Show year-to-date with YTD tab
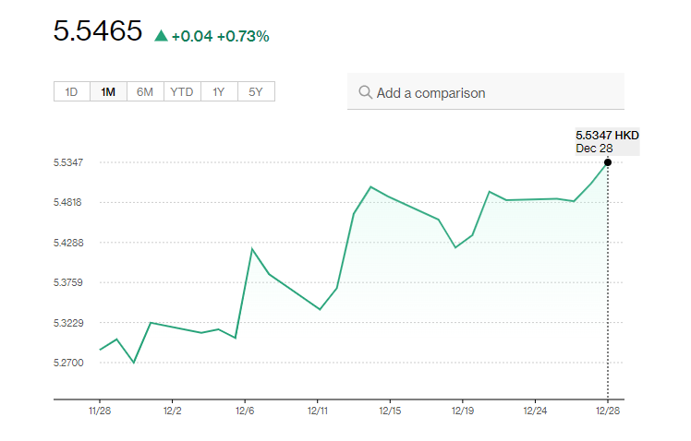 tap(182, 91)
